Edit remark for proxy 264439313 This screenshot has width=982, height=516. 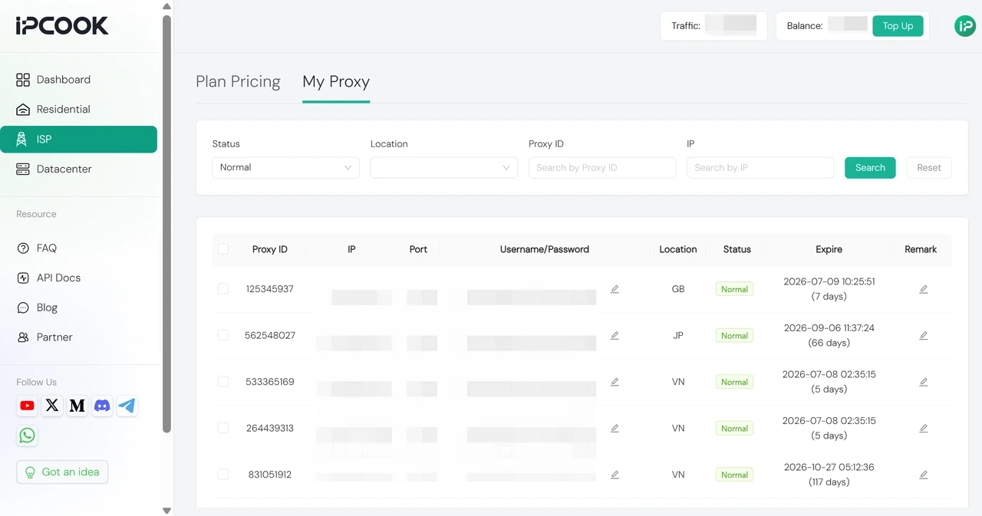924,429
